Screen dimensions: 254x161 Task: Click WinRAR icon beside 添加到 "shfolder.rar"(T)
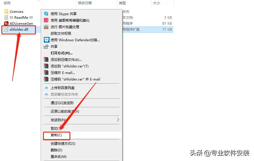(46, 66)
